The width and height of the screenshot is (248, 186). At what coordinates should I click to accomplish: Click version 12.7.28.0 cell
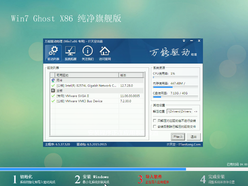pyautogui.click(x=127, y=85)
